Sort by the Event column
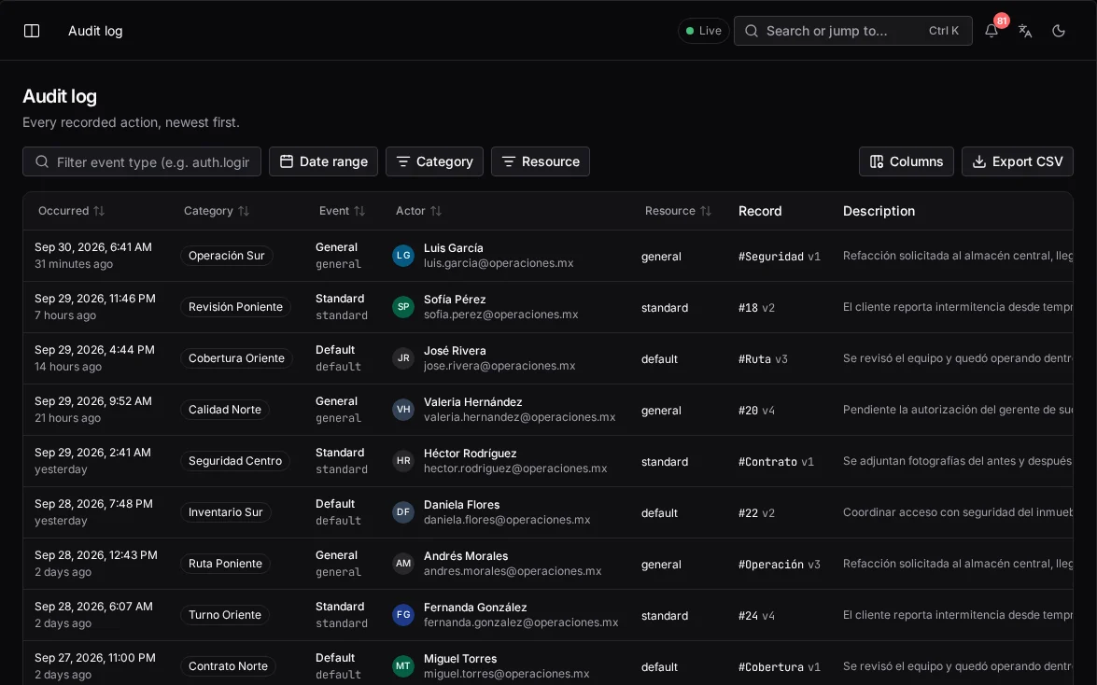Viewport: 1097px width, 685px height. (x=342, y=211)
